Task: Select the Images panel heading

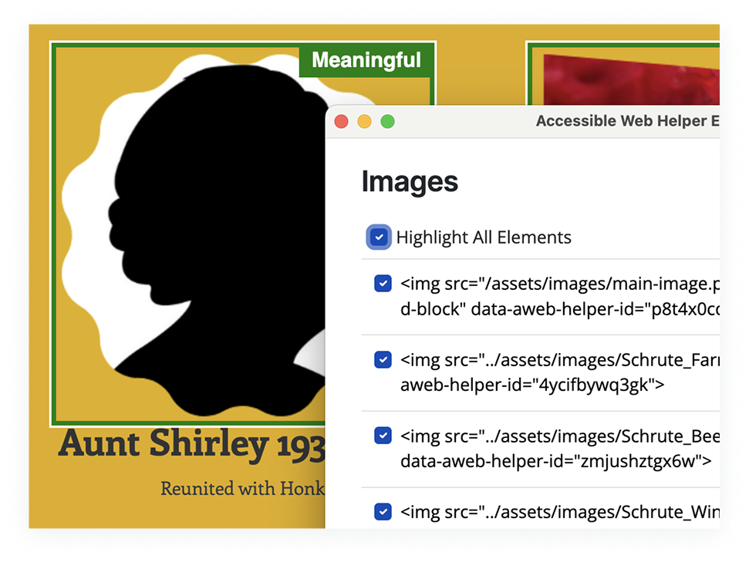Action: click(x=410, y=181)
